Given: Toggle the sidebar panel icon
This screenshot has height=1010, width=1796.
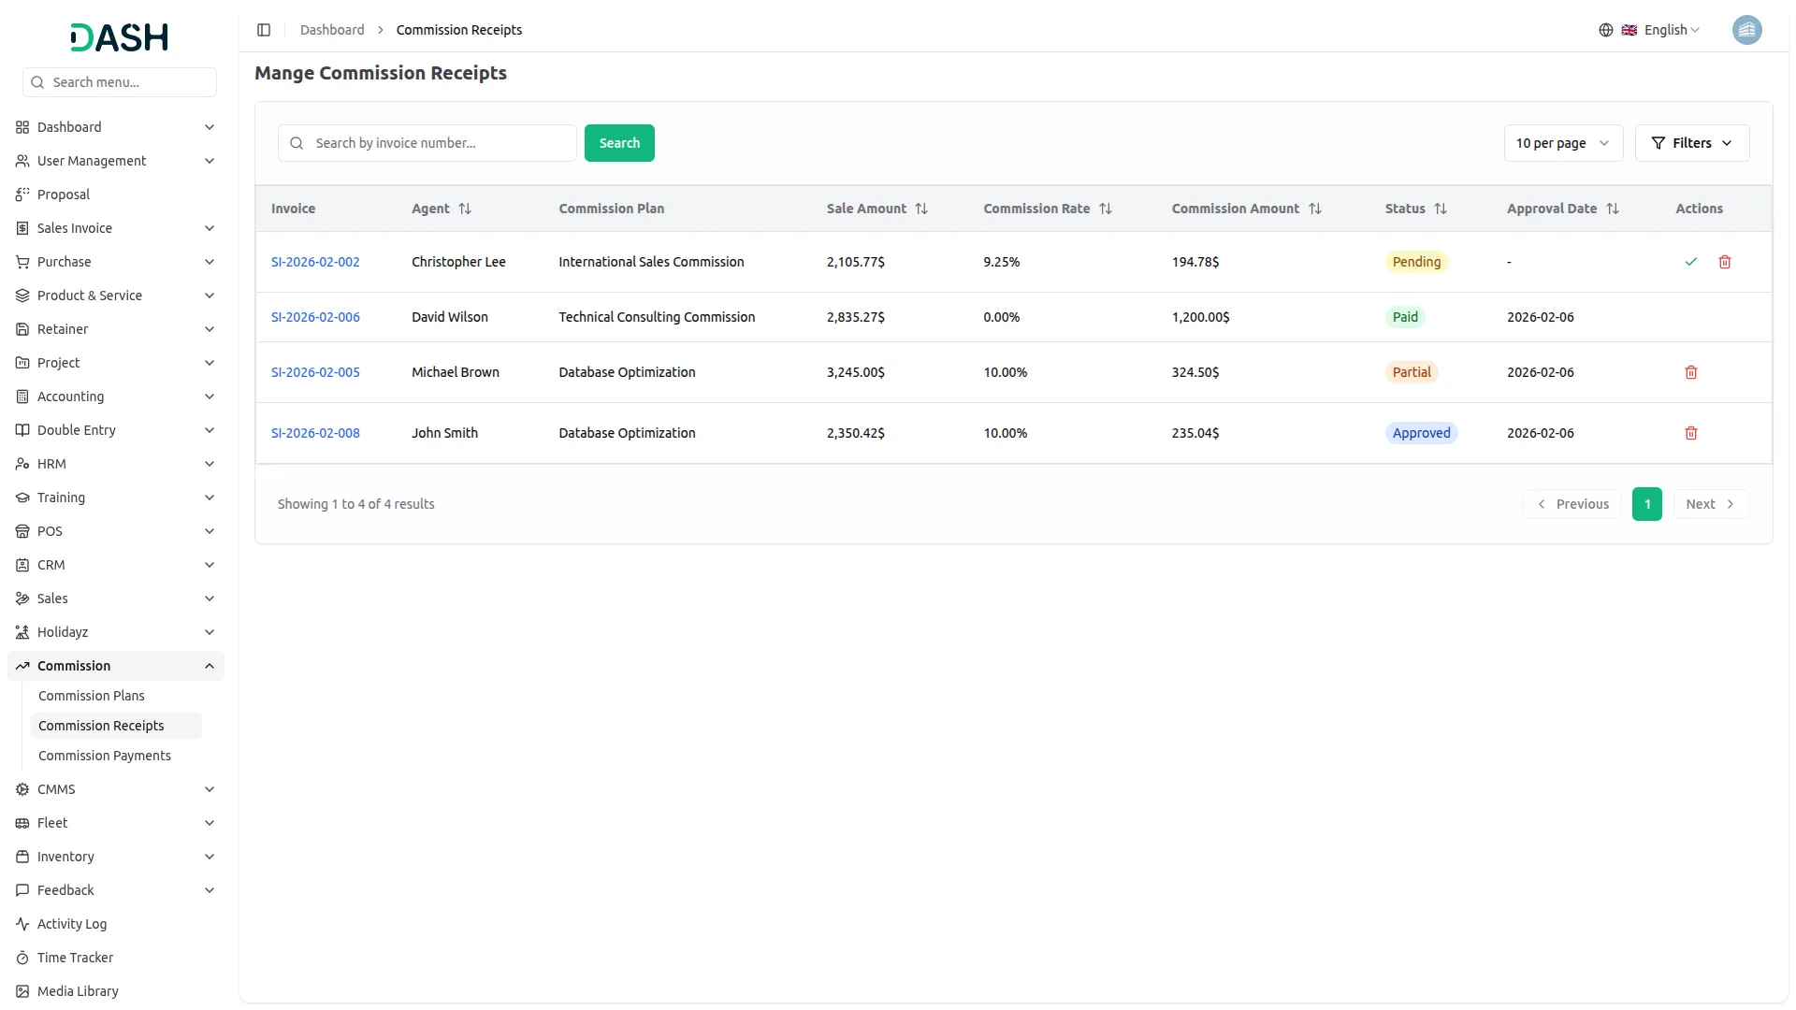Looking at the screenshot, I should pos(264,30).
